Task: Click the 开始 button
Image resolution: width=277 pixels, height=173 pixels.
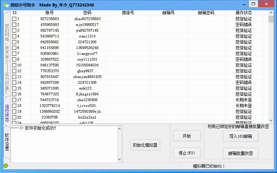Action: 187,136
